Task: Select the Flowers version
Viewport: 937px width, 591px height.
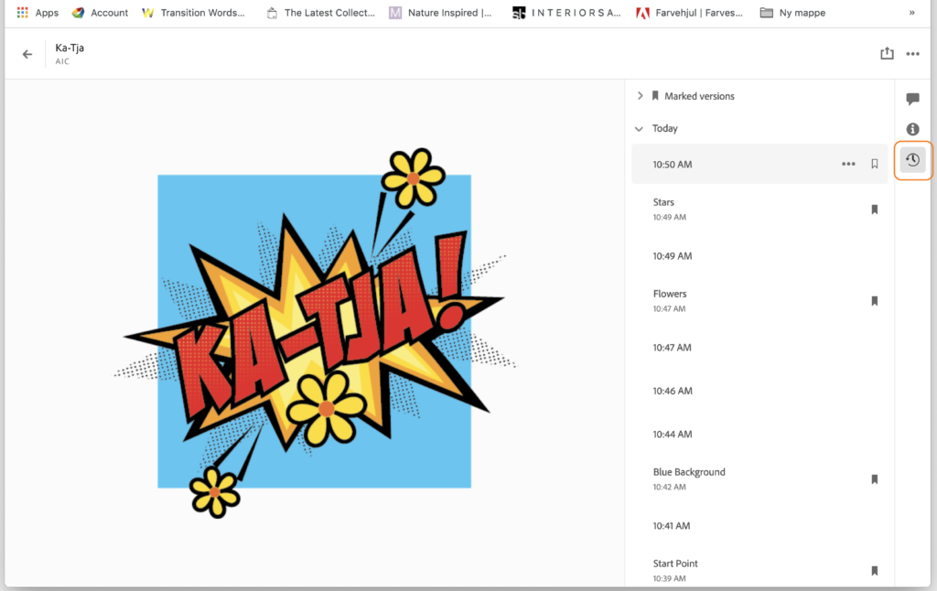Action: point(759,301)
